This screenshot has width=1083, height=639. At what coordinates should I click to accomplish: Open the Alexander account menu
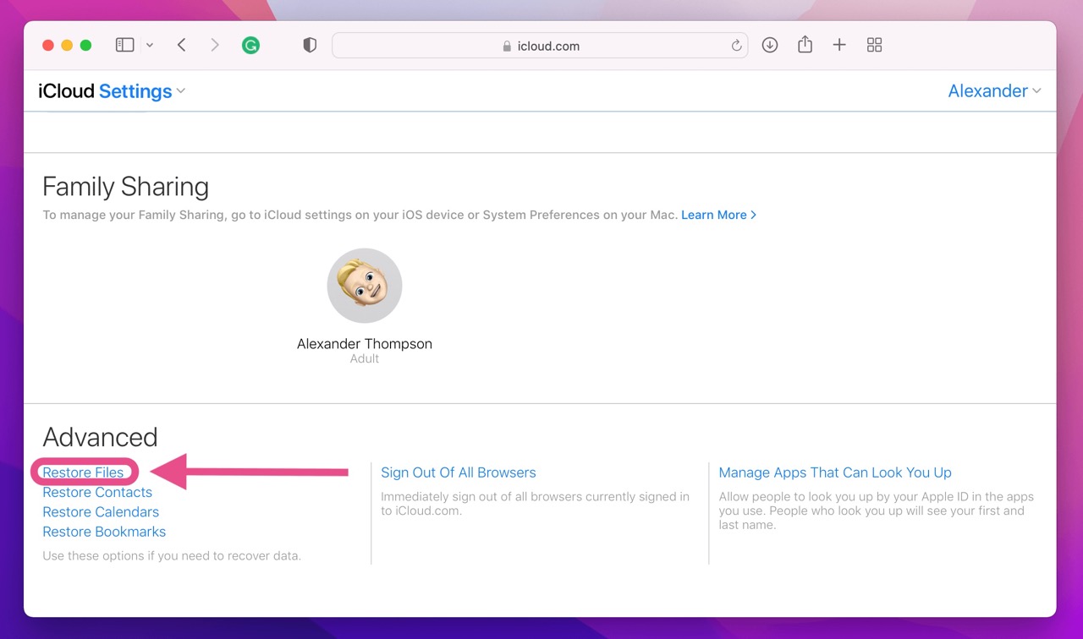(x=994, y=91)
